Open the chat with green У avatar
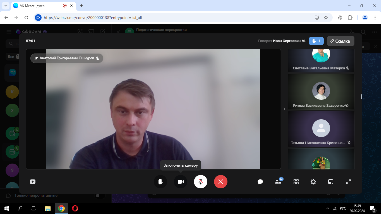This screenshot has height=214, width=384. point(12,110)
